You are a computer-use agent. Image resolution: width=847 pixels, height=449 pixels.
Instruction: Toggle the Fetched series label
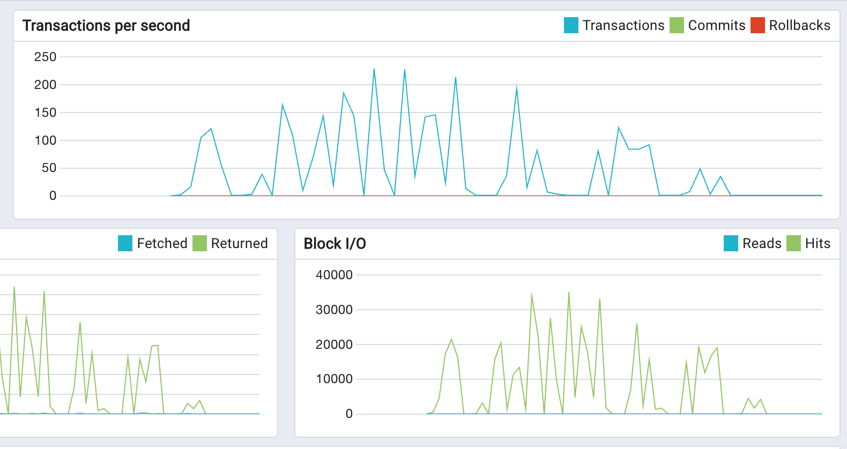tap(162, 243)
